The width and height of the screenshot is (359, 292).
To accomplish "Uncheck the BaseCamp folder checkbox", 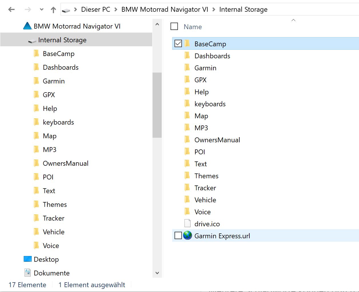I will [178, 44].
